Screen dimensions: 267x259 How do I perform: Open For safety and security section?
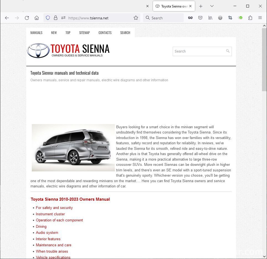coord(54,208)
